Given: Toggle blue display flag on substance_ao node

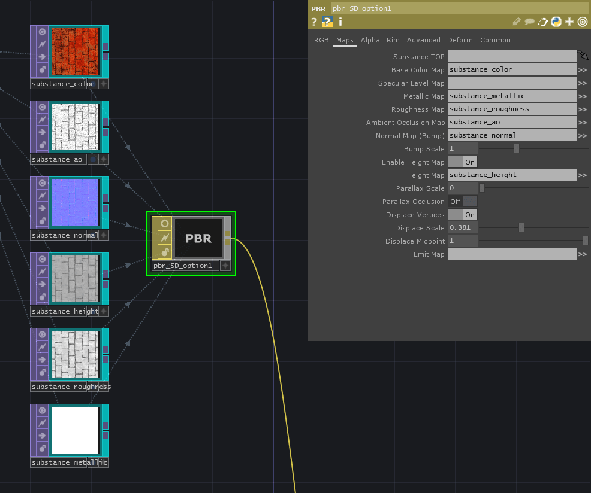Looking at the screenshot, I should pyautogui.click(x=93, y=159).
